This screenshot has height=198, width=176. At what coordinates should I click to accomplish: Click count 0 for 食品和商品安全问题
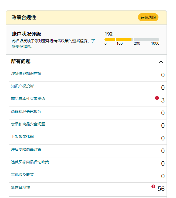coord(163,126)
